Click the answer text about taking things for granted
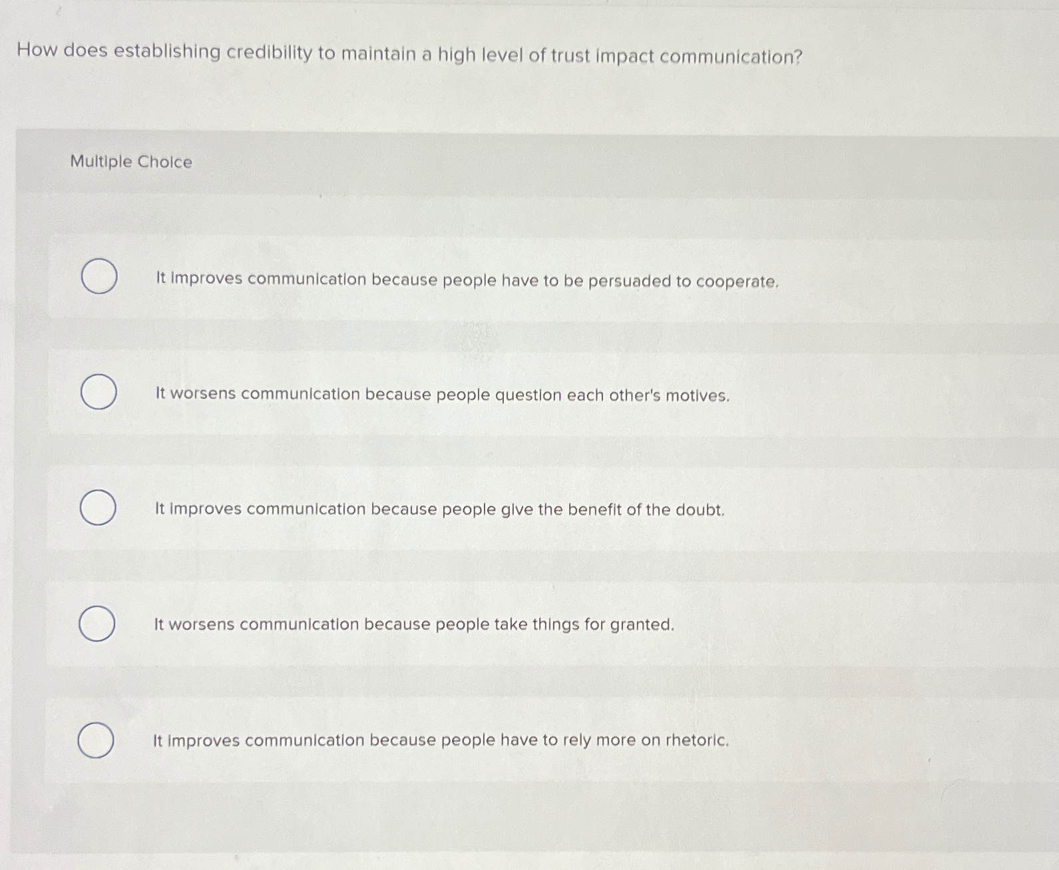Screen dimensions: 1059x870 [x=415, y=623]
